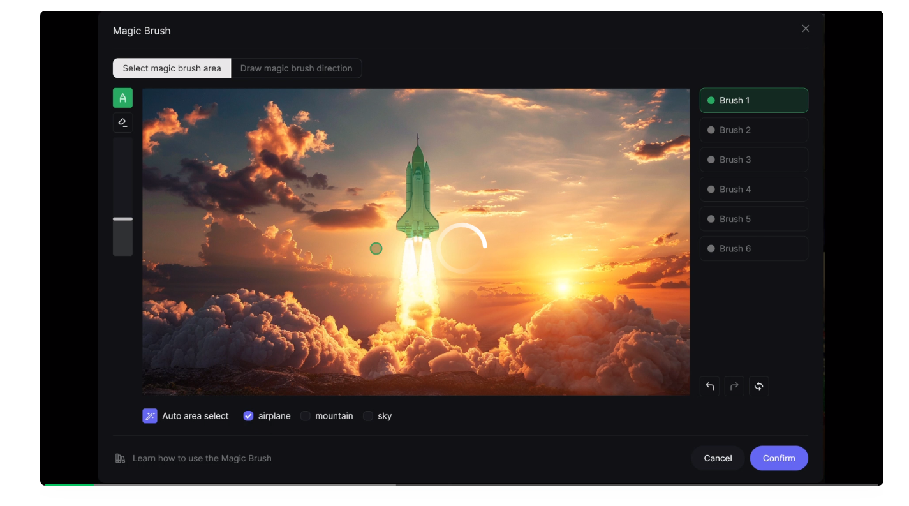The width and height of the screenshot is (909, 506).
Task: Select Brush 1
Action: 754,100
